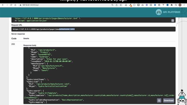The image size is (187, 105).
Task: Go back in the browser
Action: 3,5
